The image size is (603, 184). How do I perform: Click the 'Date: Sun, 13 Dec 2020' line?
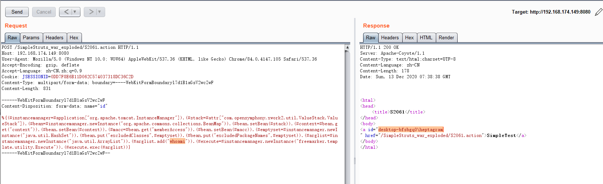[x=405, y=77]
